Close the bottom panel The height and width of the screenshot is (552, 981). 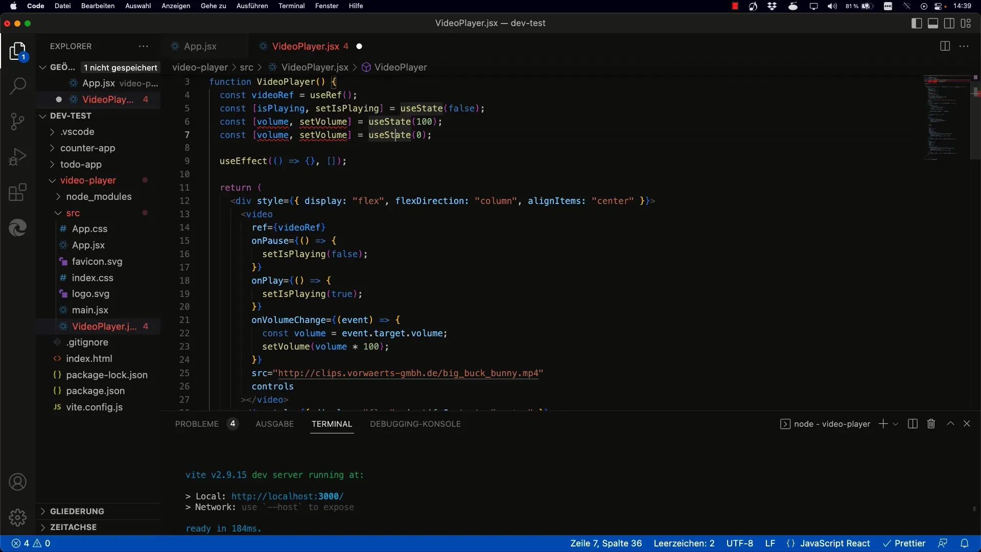967,424
